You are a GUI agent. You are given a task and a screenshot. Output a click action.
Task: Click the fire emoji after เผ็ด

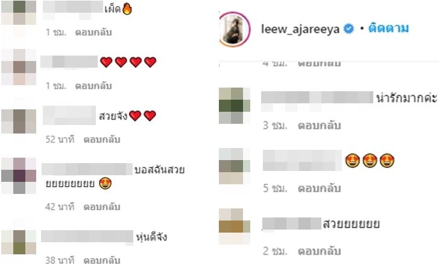pyautogui.click(x=127, y=8)
